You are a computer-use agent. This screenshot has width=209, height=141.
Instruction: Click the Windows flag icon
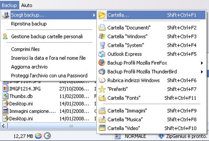102,36
